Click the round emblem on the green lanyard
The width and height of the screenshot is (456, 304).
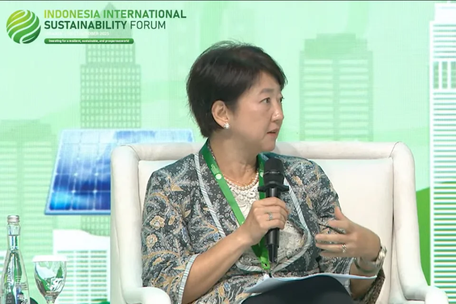point(218,176)
